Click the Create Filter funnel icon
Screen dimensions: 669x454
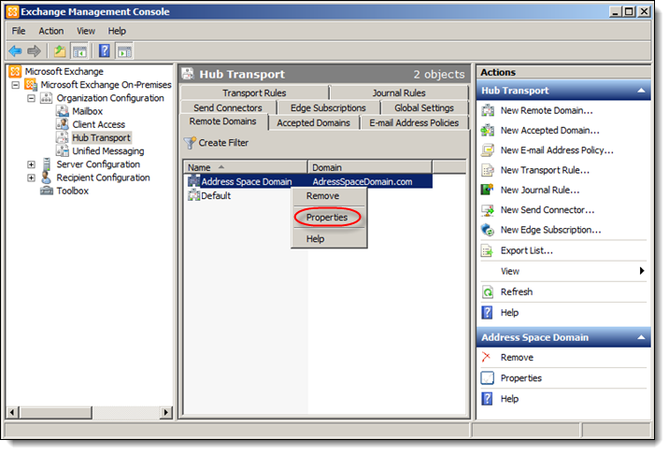coord(190,143)
